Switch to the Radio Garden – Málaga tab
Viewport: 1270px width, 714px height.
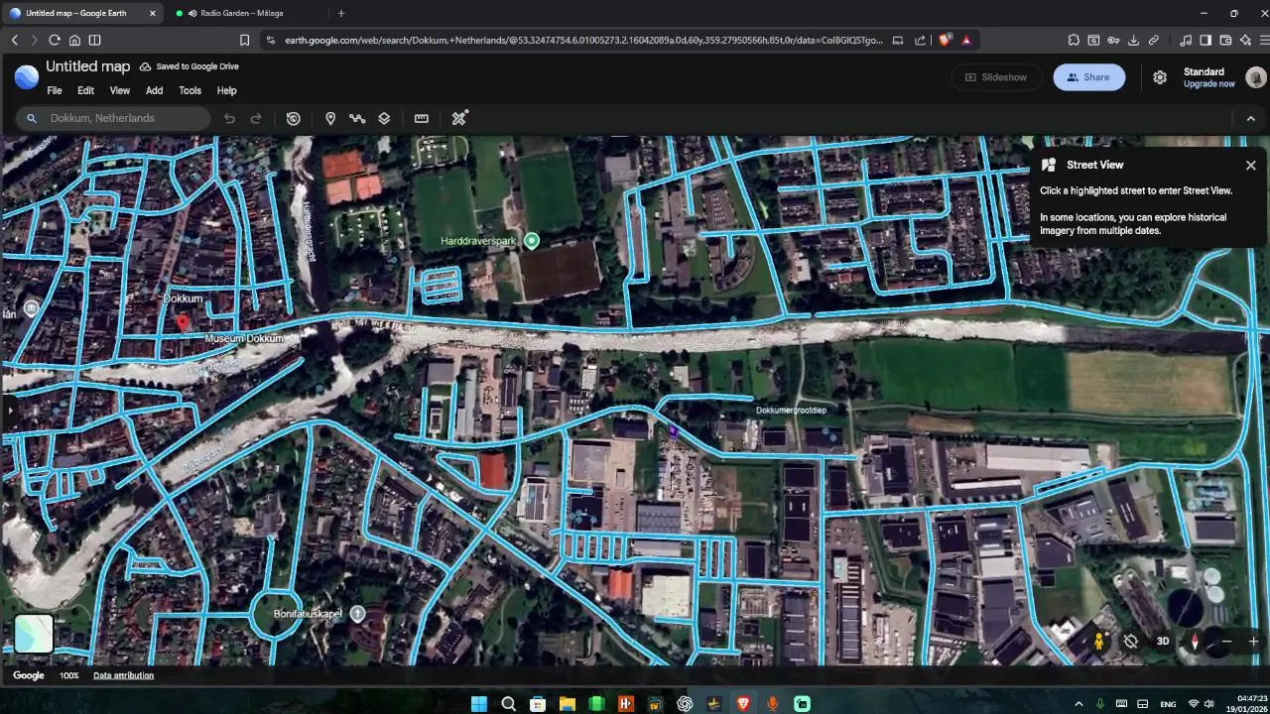pos(241,13)
